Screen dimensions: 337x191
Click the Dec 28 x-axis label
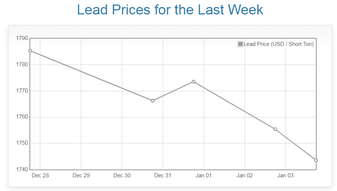tap(40, 175)
